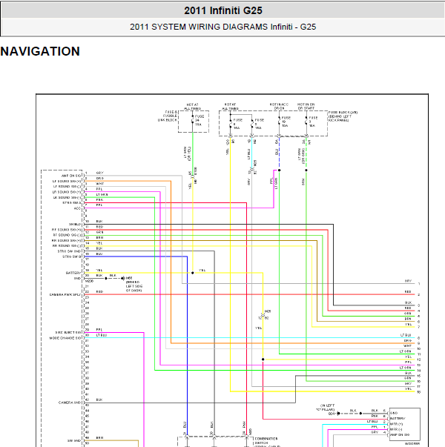Click the 'FUSE & FUSIBLE LINK BLOCK' label
Viewport: 445px width, 447px height.
coord(168,116)
